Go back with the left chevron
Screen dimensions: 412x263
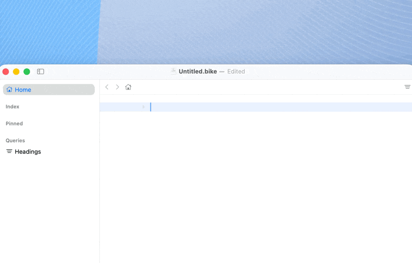click(107, 87)
